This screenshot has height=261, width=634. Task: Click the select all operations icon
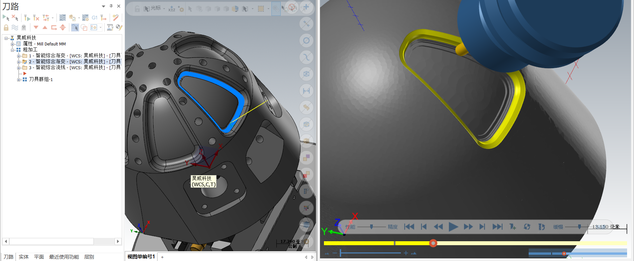click(x=6, y=18)
